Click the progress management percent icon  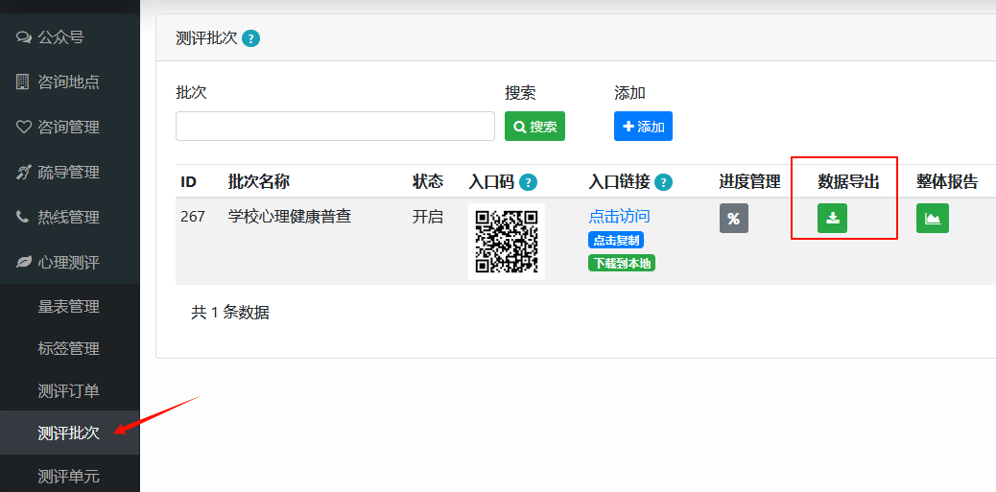[x=734, y=219]
